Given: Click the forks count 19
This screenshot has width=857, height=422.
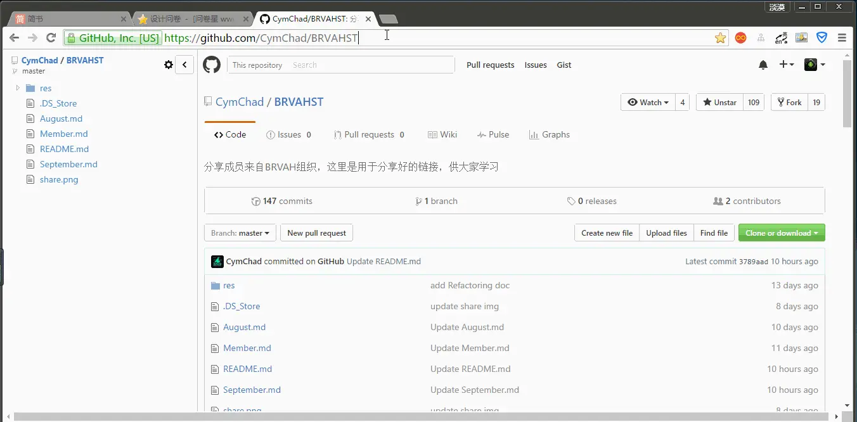Looking at the screenshot, I should pos(816,102).
